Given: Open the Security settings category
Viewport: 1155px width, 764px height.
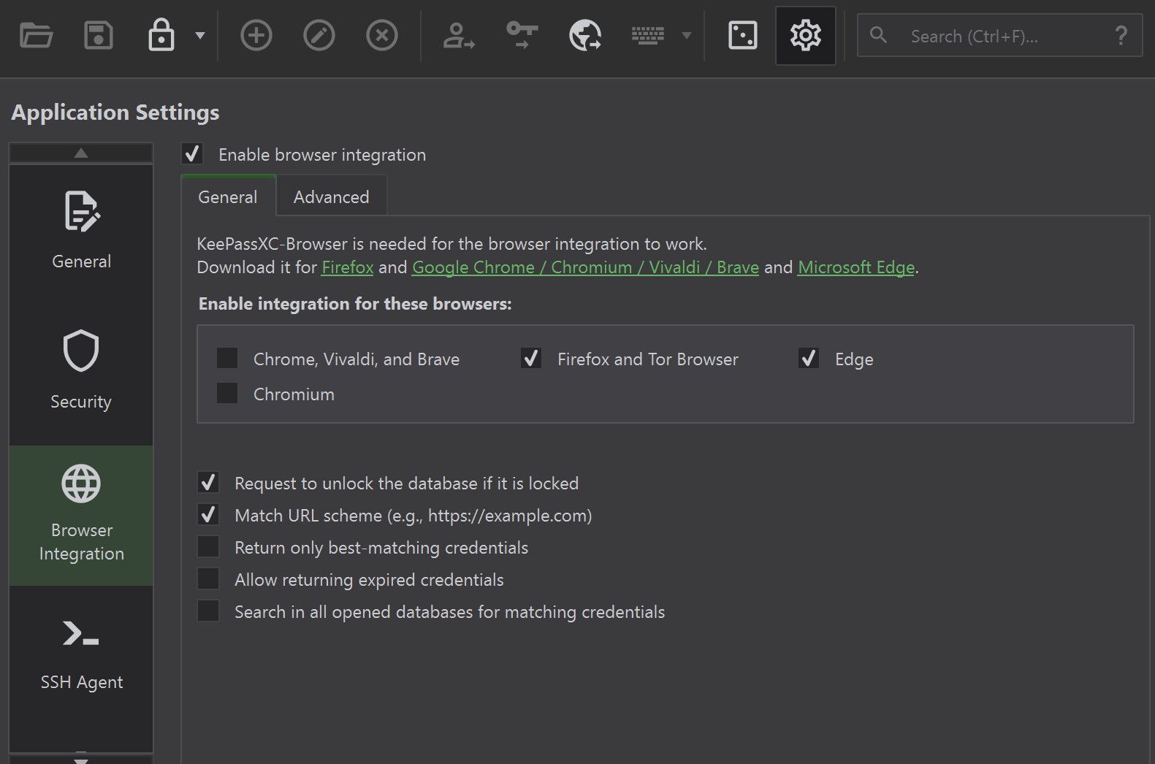Looking at the screenshot, I should point(81,375).
